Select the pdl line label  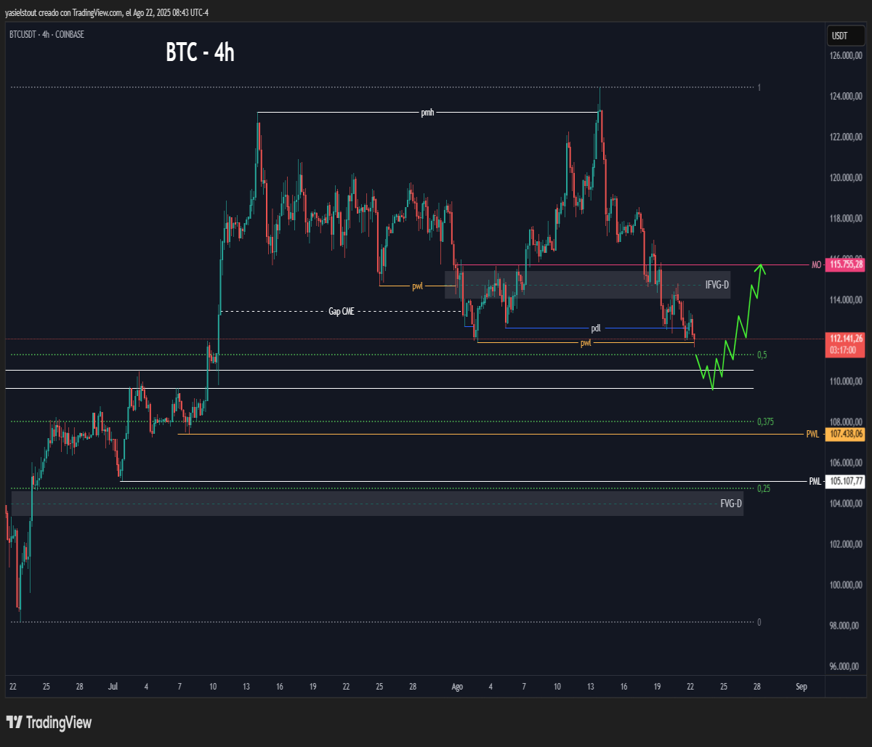(x=596, y=328)
